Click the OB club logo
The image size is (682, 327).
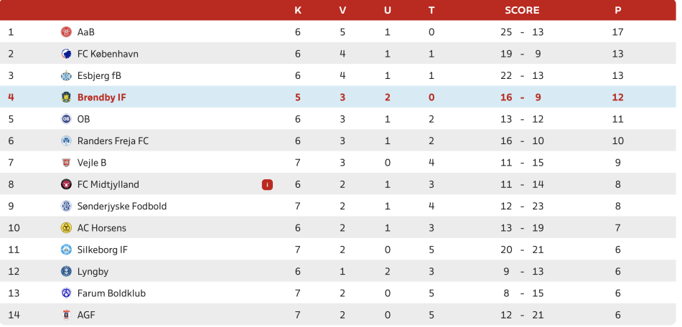tap(66, 119)
